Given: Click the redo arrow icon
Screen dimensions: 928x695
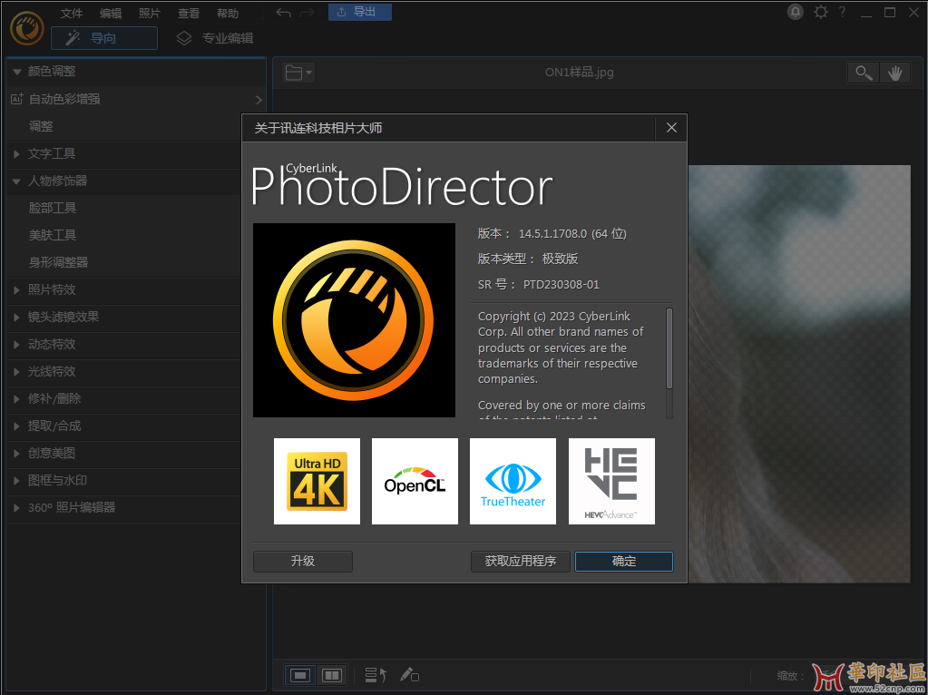Looking at the screenshot, I should point(307,13).
